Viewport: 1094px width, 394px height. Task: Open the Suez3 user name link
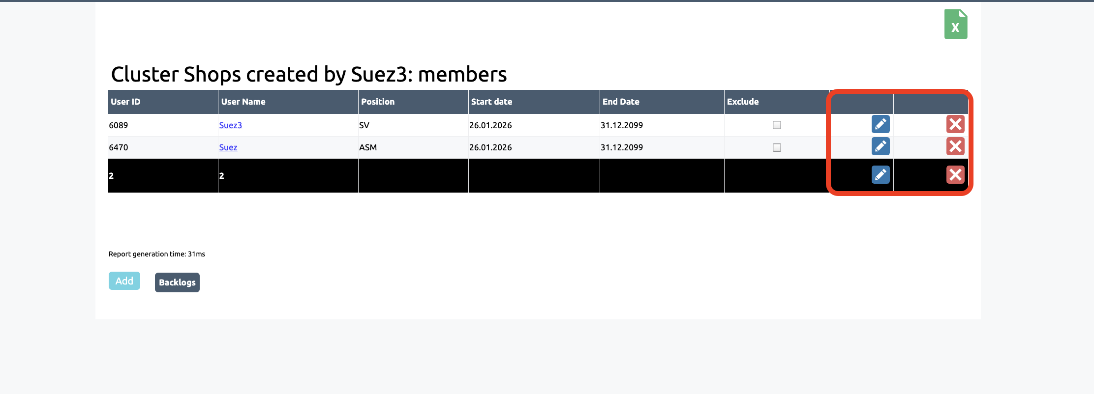pos(230,125)
